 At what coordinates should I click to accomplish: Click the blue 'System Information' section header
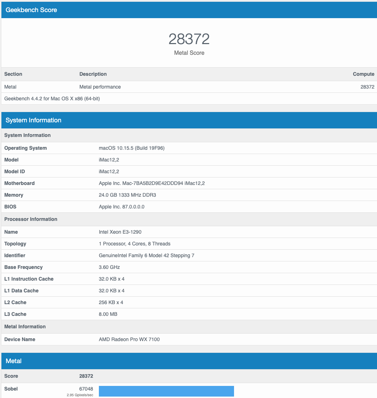point(189,120)
